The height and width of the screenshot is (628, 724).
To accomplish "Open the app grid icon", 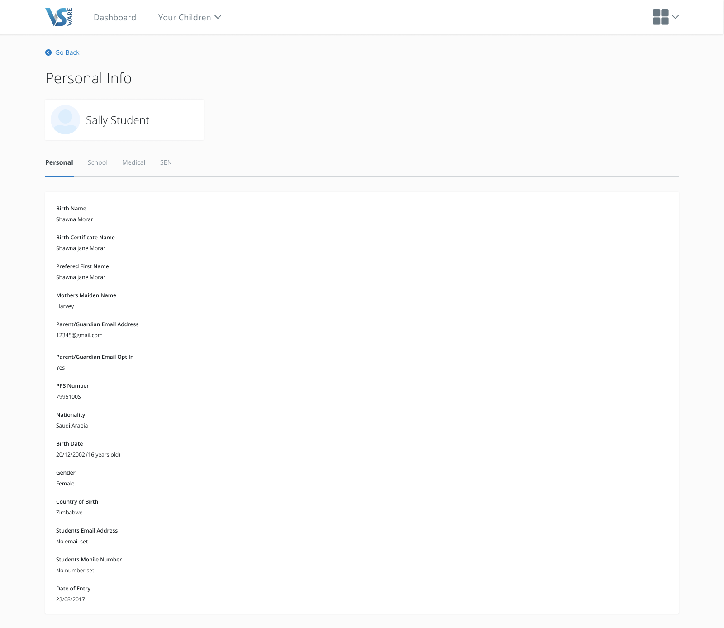I will [661, 17].
